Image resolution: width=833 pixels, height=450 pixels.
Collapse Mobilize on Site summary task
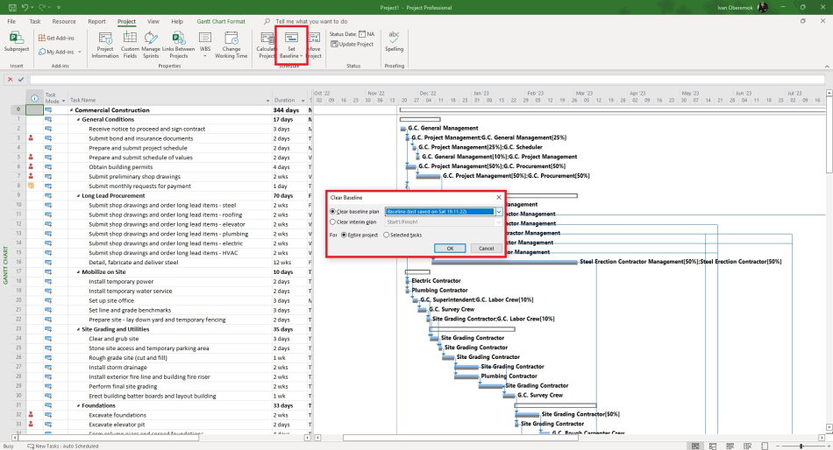79,271
